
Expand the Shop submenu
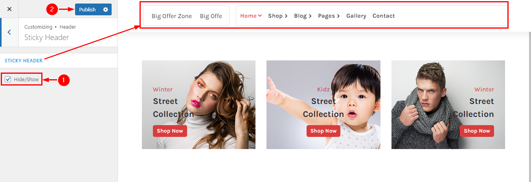(x=278, y=16)
